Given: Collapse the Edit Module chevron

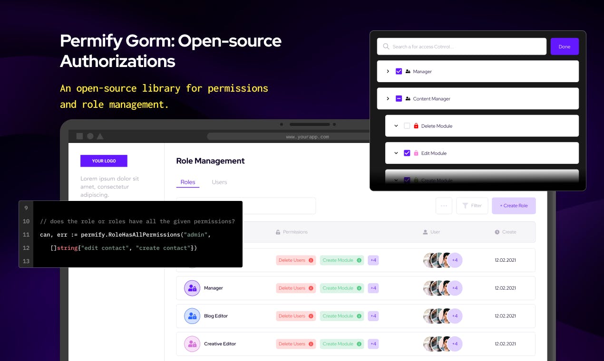Looking at the screenshot, I should tap(396, 153).
